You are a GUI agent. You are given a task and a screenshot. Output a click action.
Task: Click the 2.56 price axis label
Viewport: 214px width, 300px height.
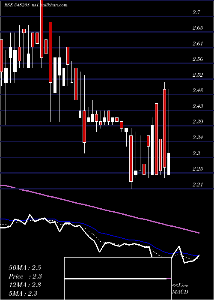point(198,59)
